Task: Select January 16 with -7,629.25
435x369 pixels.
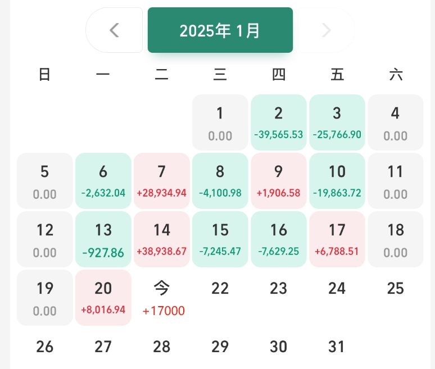Action: tap(279, 239)
